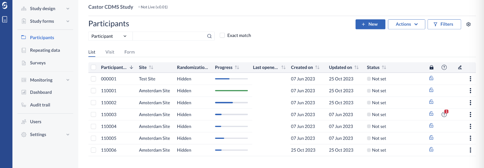Viewport: 484px width, 168px height.
Task: Click the lock column header icon
Action: (x=431, y=67)
